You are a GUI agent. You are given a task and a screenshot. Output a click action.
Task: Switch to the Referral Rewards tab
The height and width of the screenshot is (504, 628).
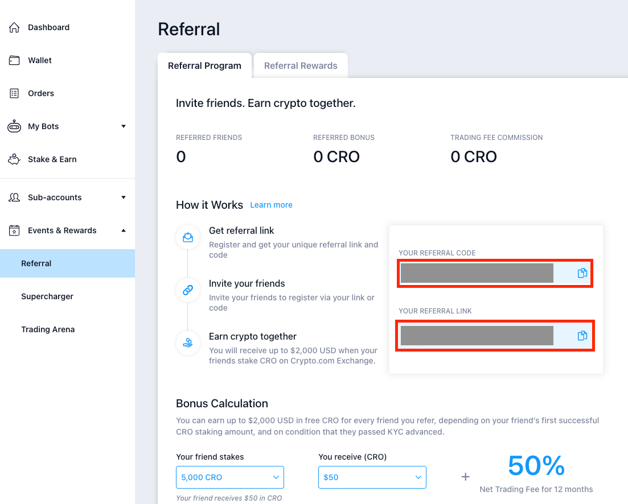pyautogui.click(x=301, y=66)
